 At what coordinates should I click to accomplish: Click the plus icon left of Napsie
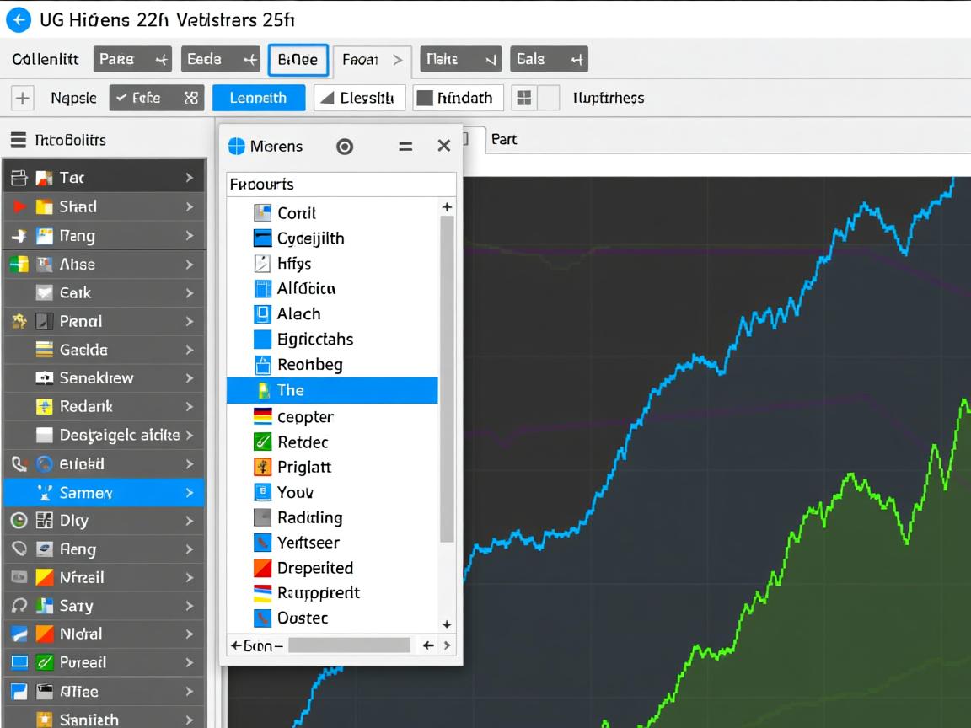(x=22, y=98)
